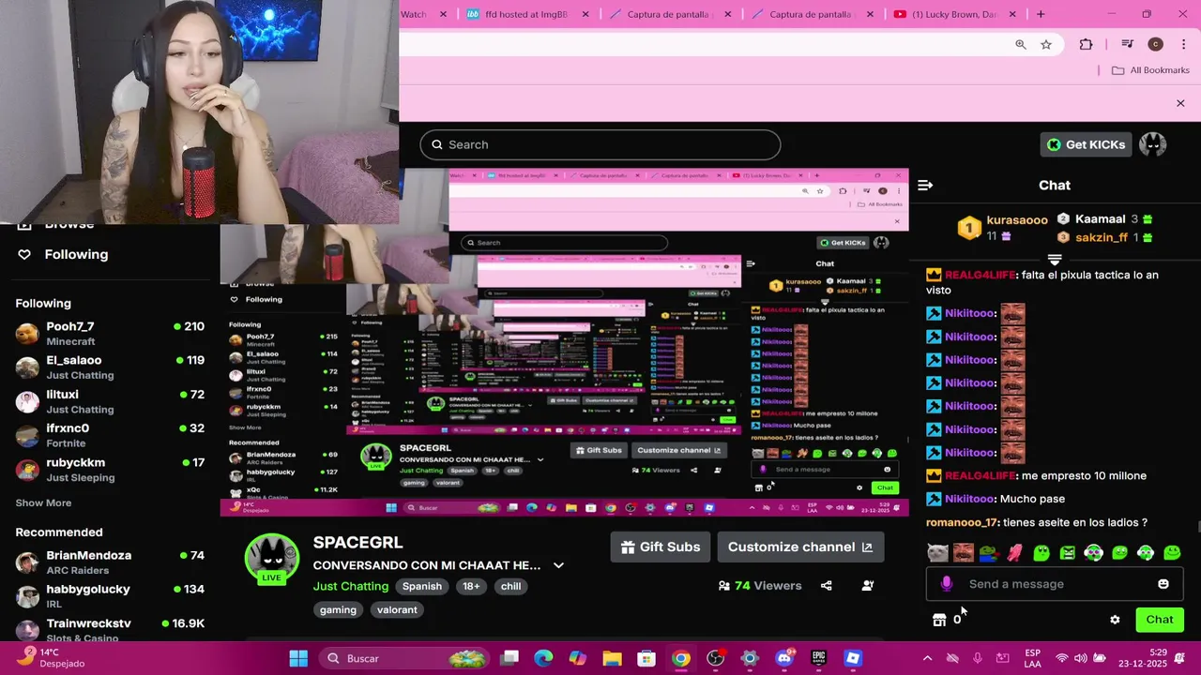Viewport: 1201px width, 675px height.
Task: Open chat settings gear icon
Action: point(1115,620)
